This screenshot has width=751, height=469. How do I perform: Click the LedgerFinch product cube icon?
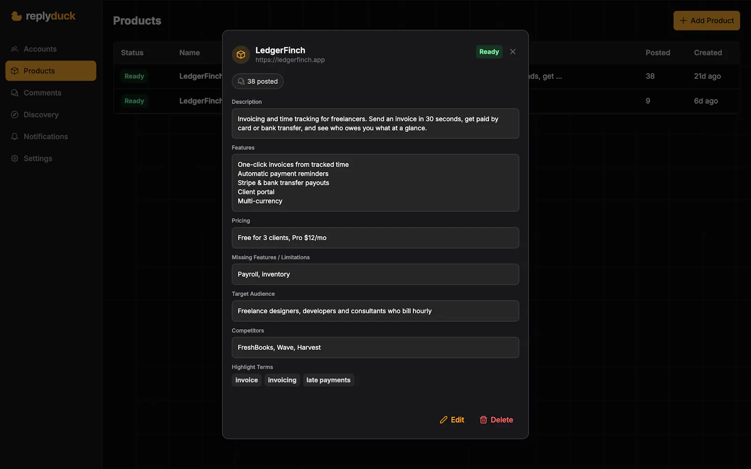pos(241,54)
